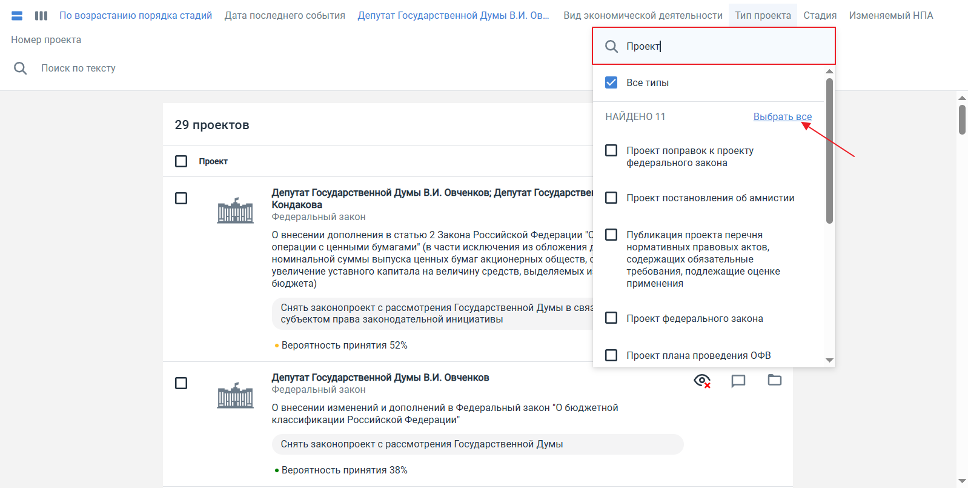
Task: Switch to column view layout icon
Action: pos(41,16)
